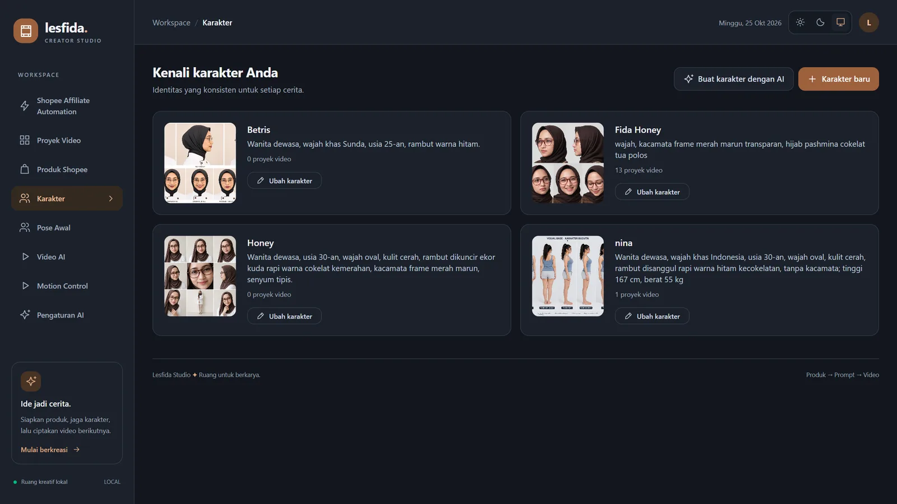Image resolution: width=897 pixels, height=504 pixels.
Task: Click the LOCAL status label
Action: [x=112, y=482]
